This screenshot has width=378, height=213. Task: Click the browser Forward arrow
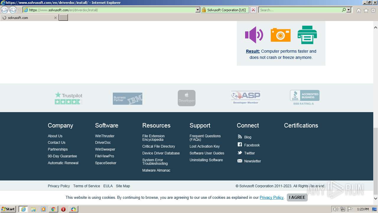click(13, 10)
